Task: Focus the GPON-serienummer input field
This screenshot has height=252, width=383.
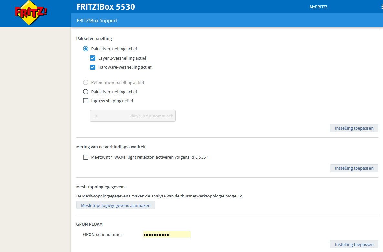Action: tap(167, 235)
